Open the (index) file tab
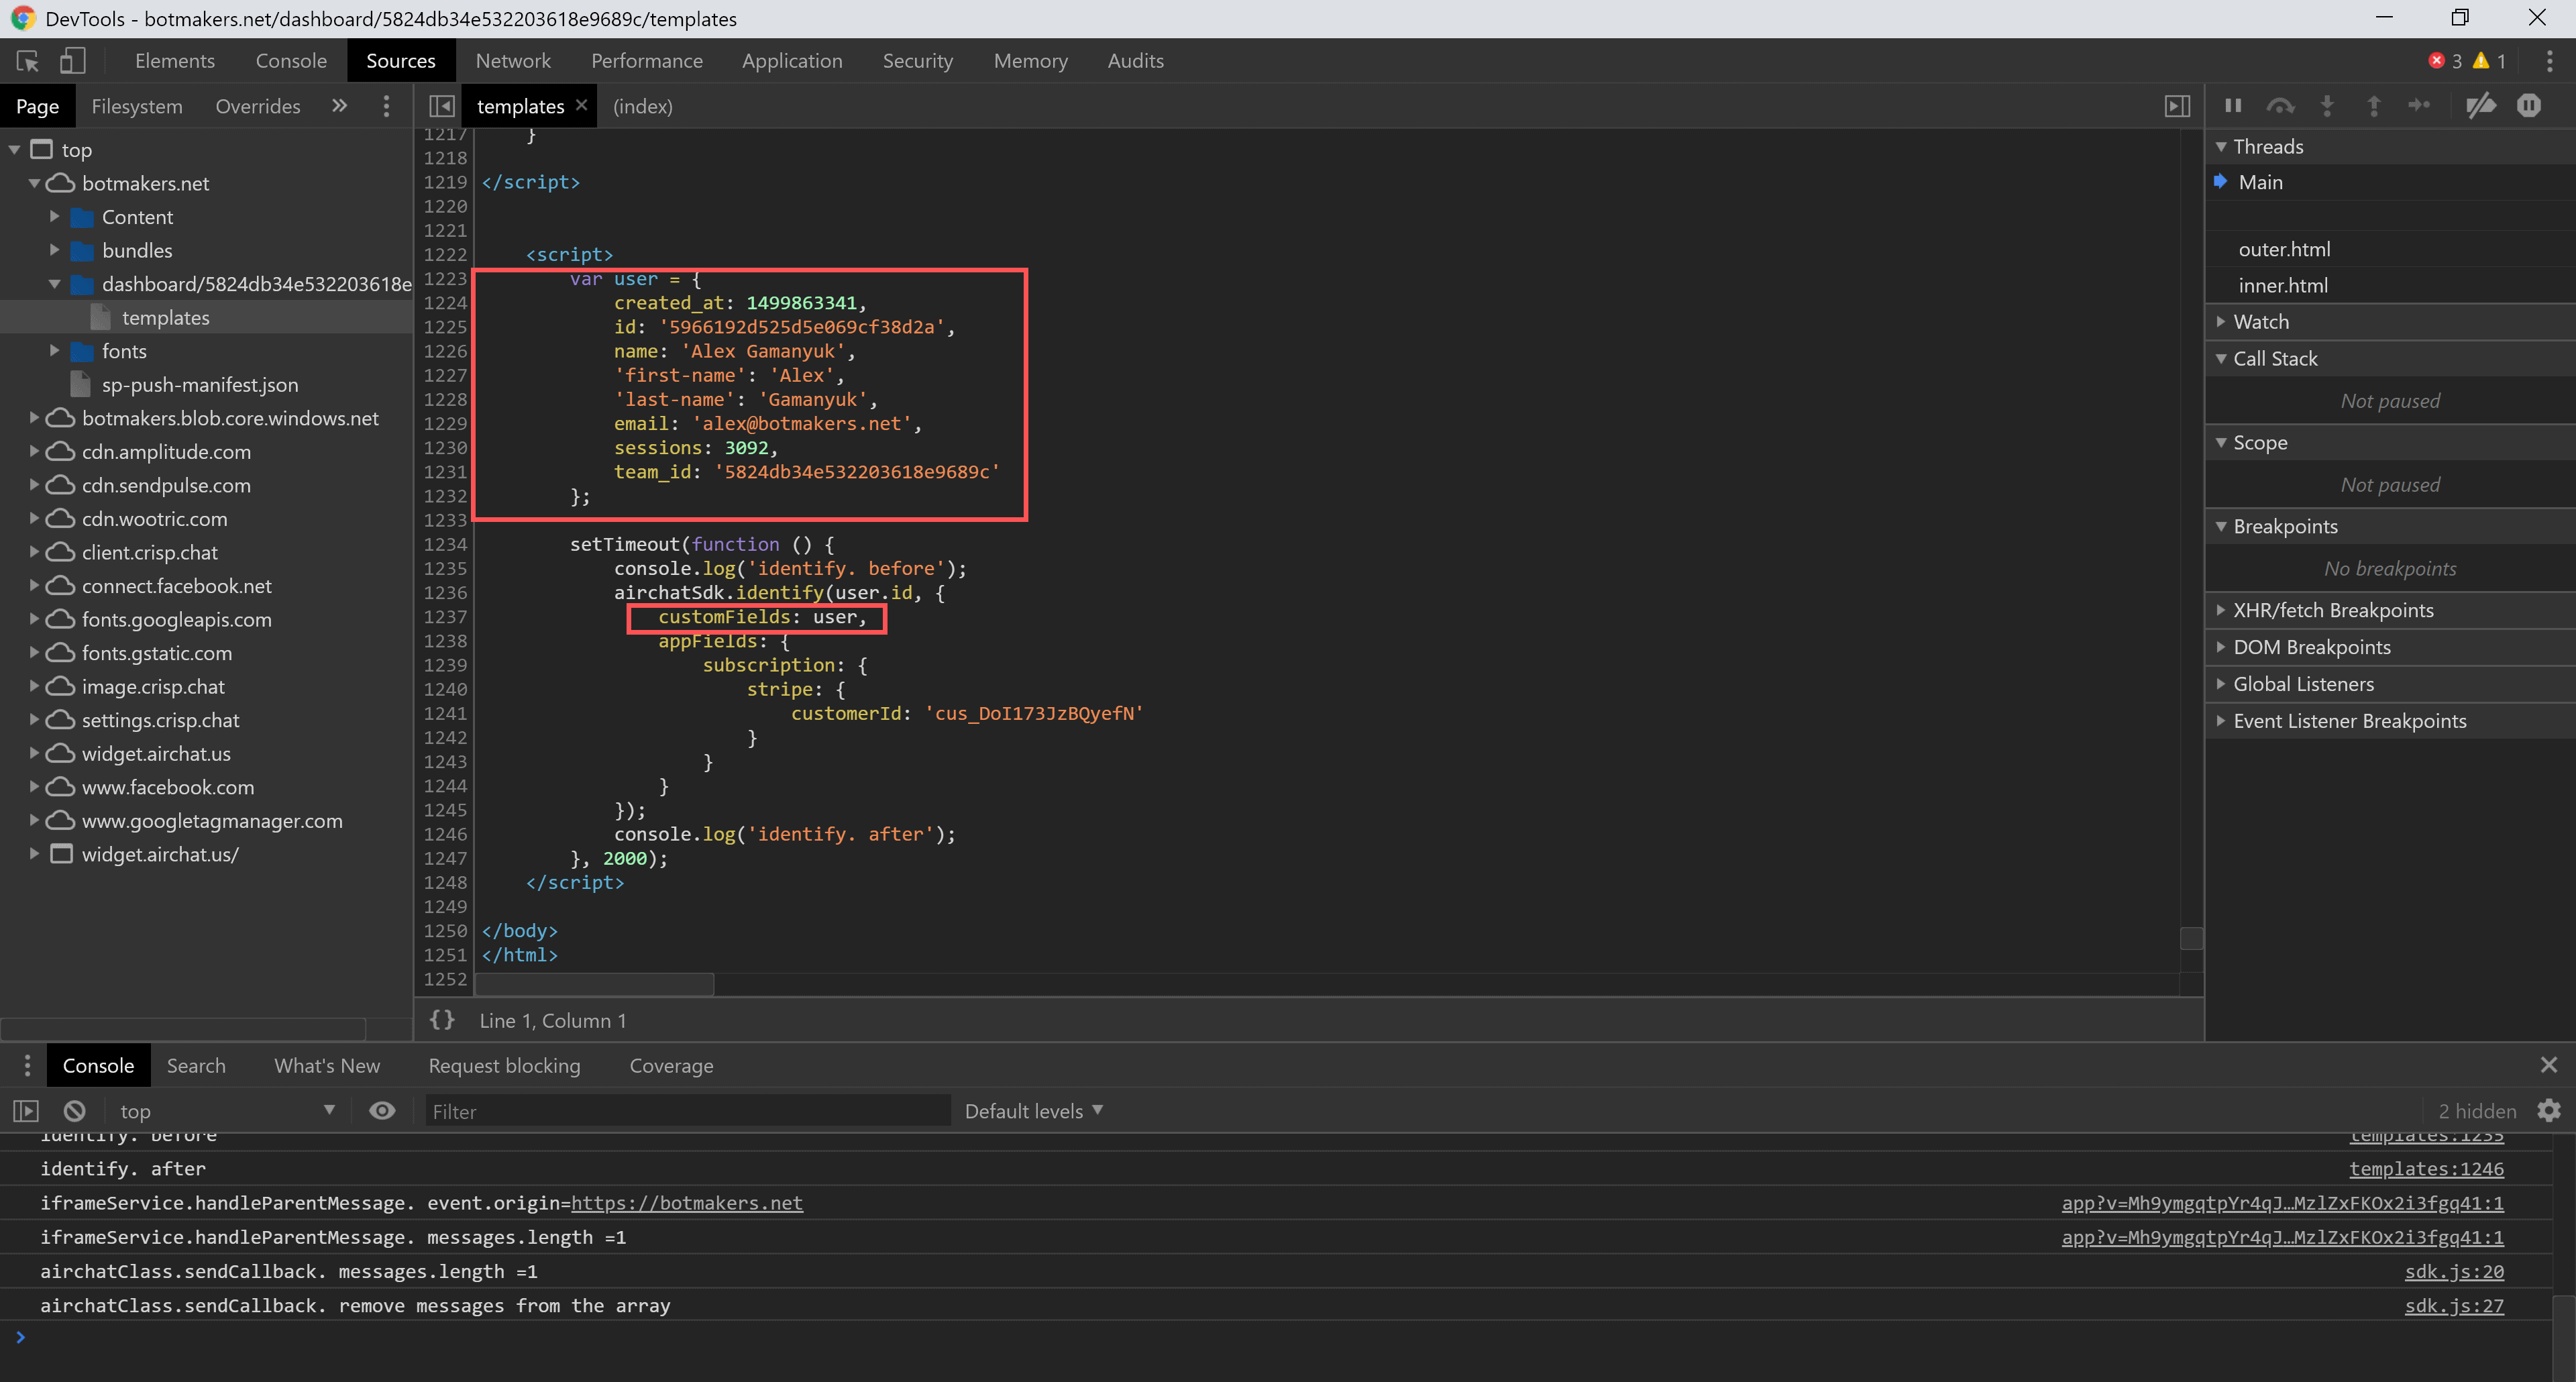This screenshot has width=2576, height=1382. click(x=642, y=106)
